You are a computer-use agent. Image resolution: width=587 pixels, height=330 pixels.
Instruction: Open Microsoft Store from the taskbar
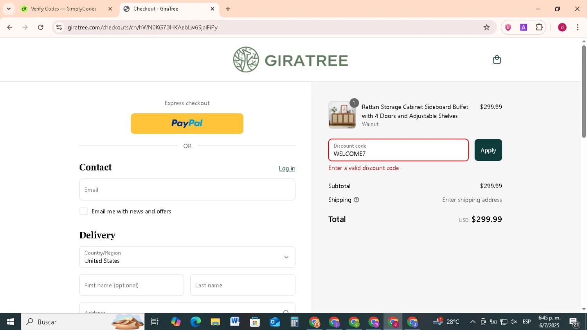pyautogui.click(x=255, y=322)
